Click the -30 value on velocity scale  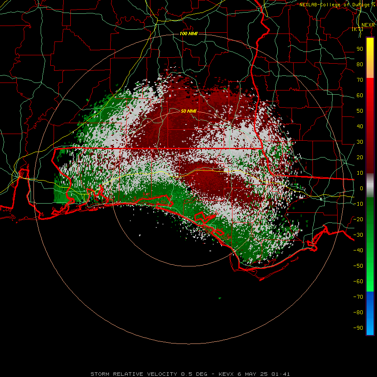[358, 235]
